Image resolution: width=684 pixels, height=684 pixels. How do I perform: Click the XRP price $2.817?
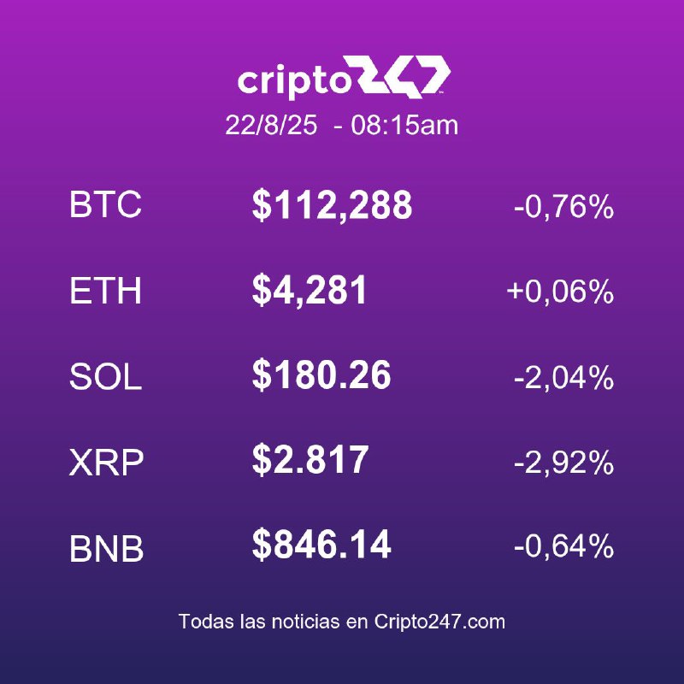tap(310, 460)
